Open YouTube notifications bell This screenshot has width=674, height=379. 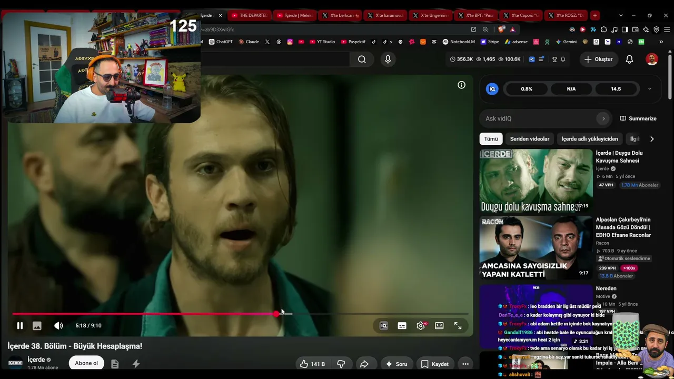point(629,59)
